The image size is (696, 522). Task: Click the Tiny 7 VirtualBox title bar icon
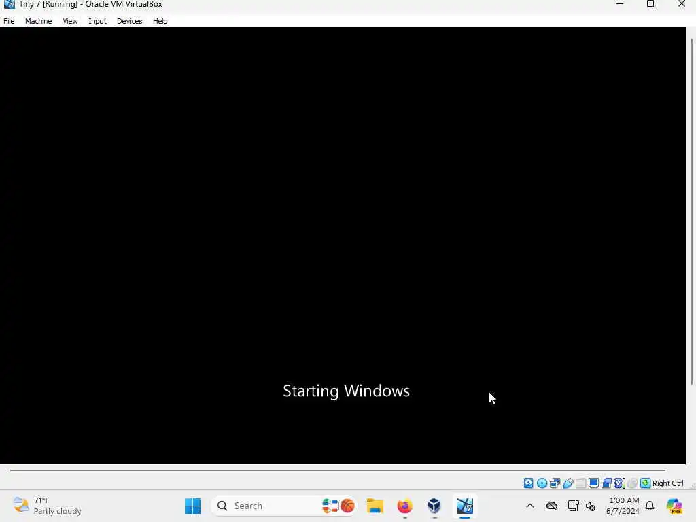point(9,5)
